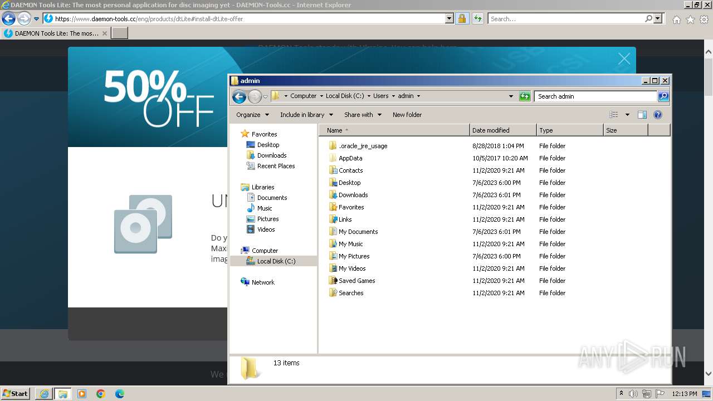
Task: Open a new IE tab
Action: (120, 33)
